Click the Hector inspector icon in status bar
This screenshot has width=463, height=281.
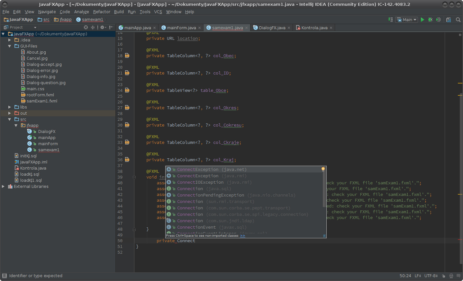[x=451, y=276]
